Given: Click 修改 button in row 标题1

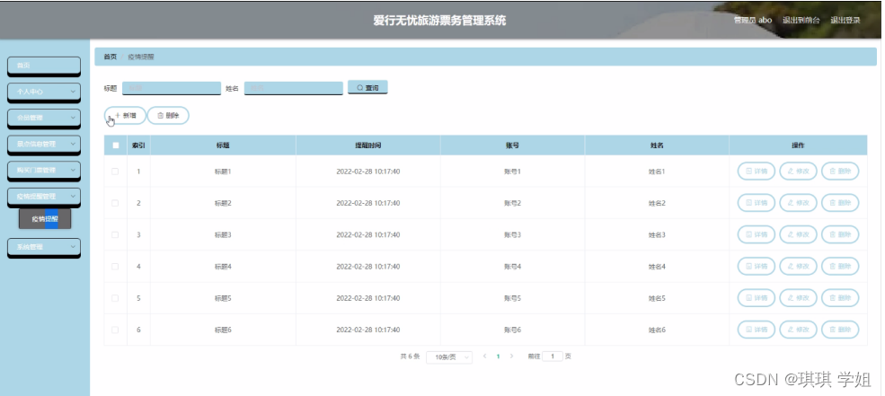Looking at the screenshot, I should (x=798, y=171).
